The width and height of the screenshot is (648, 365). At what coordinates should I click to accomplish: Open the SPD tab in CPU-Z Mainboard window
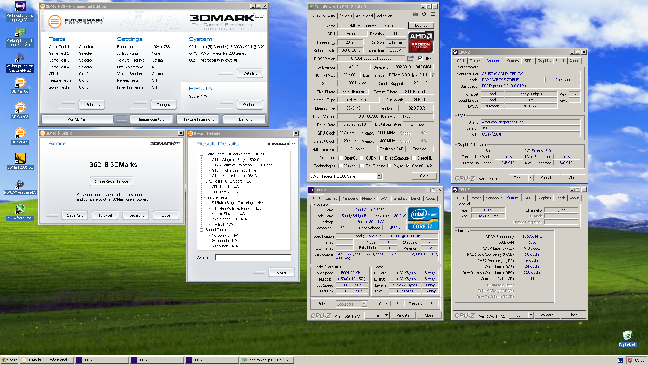528,61
